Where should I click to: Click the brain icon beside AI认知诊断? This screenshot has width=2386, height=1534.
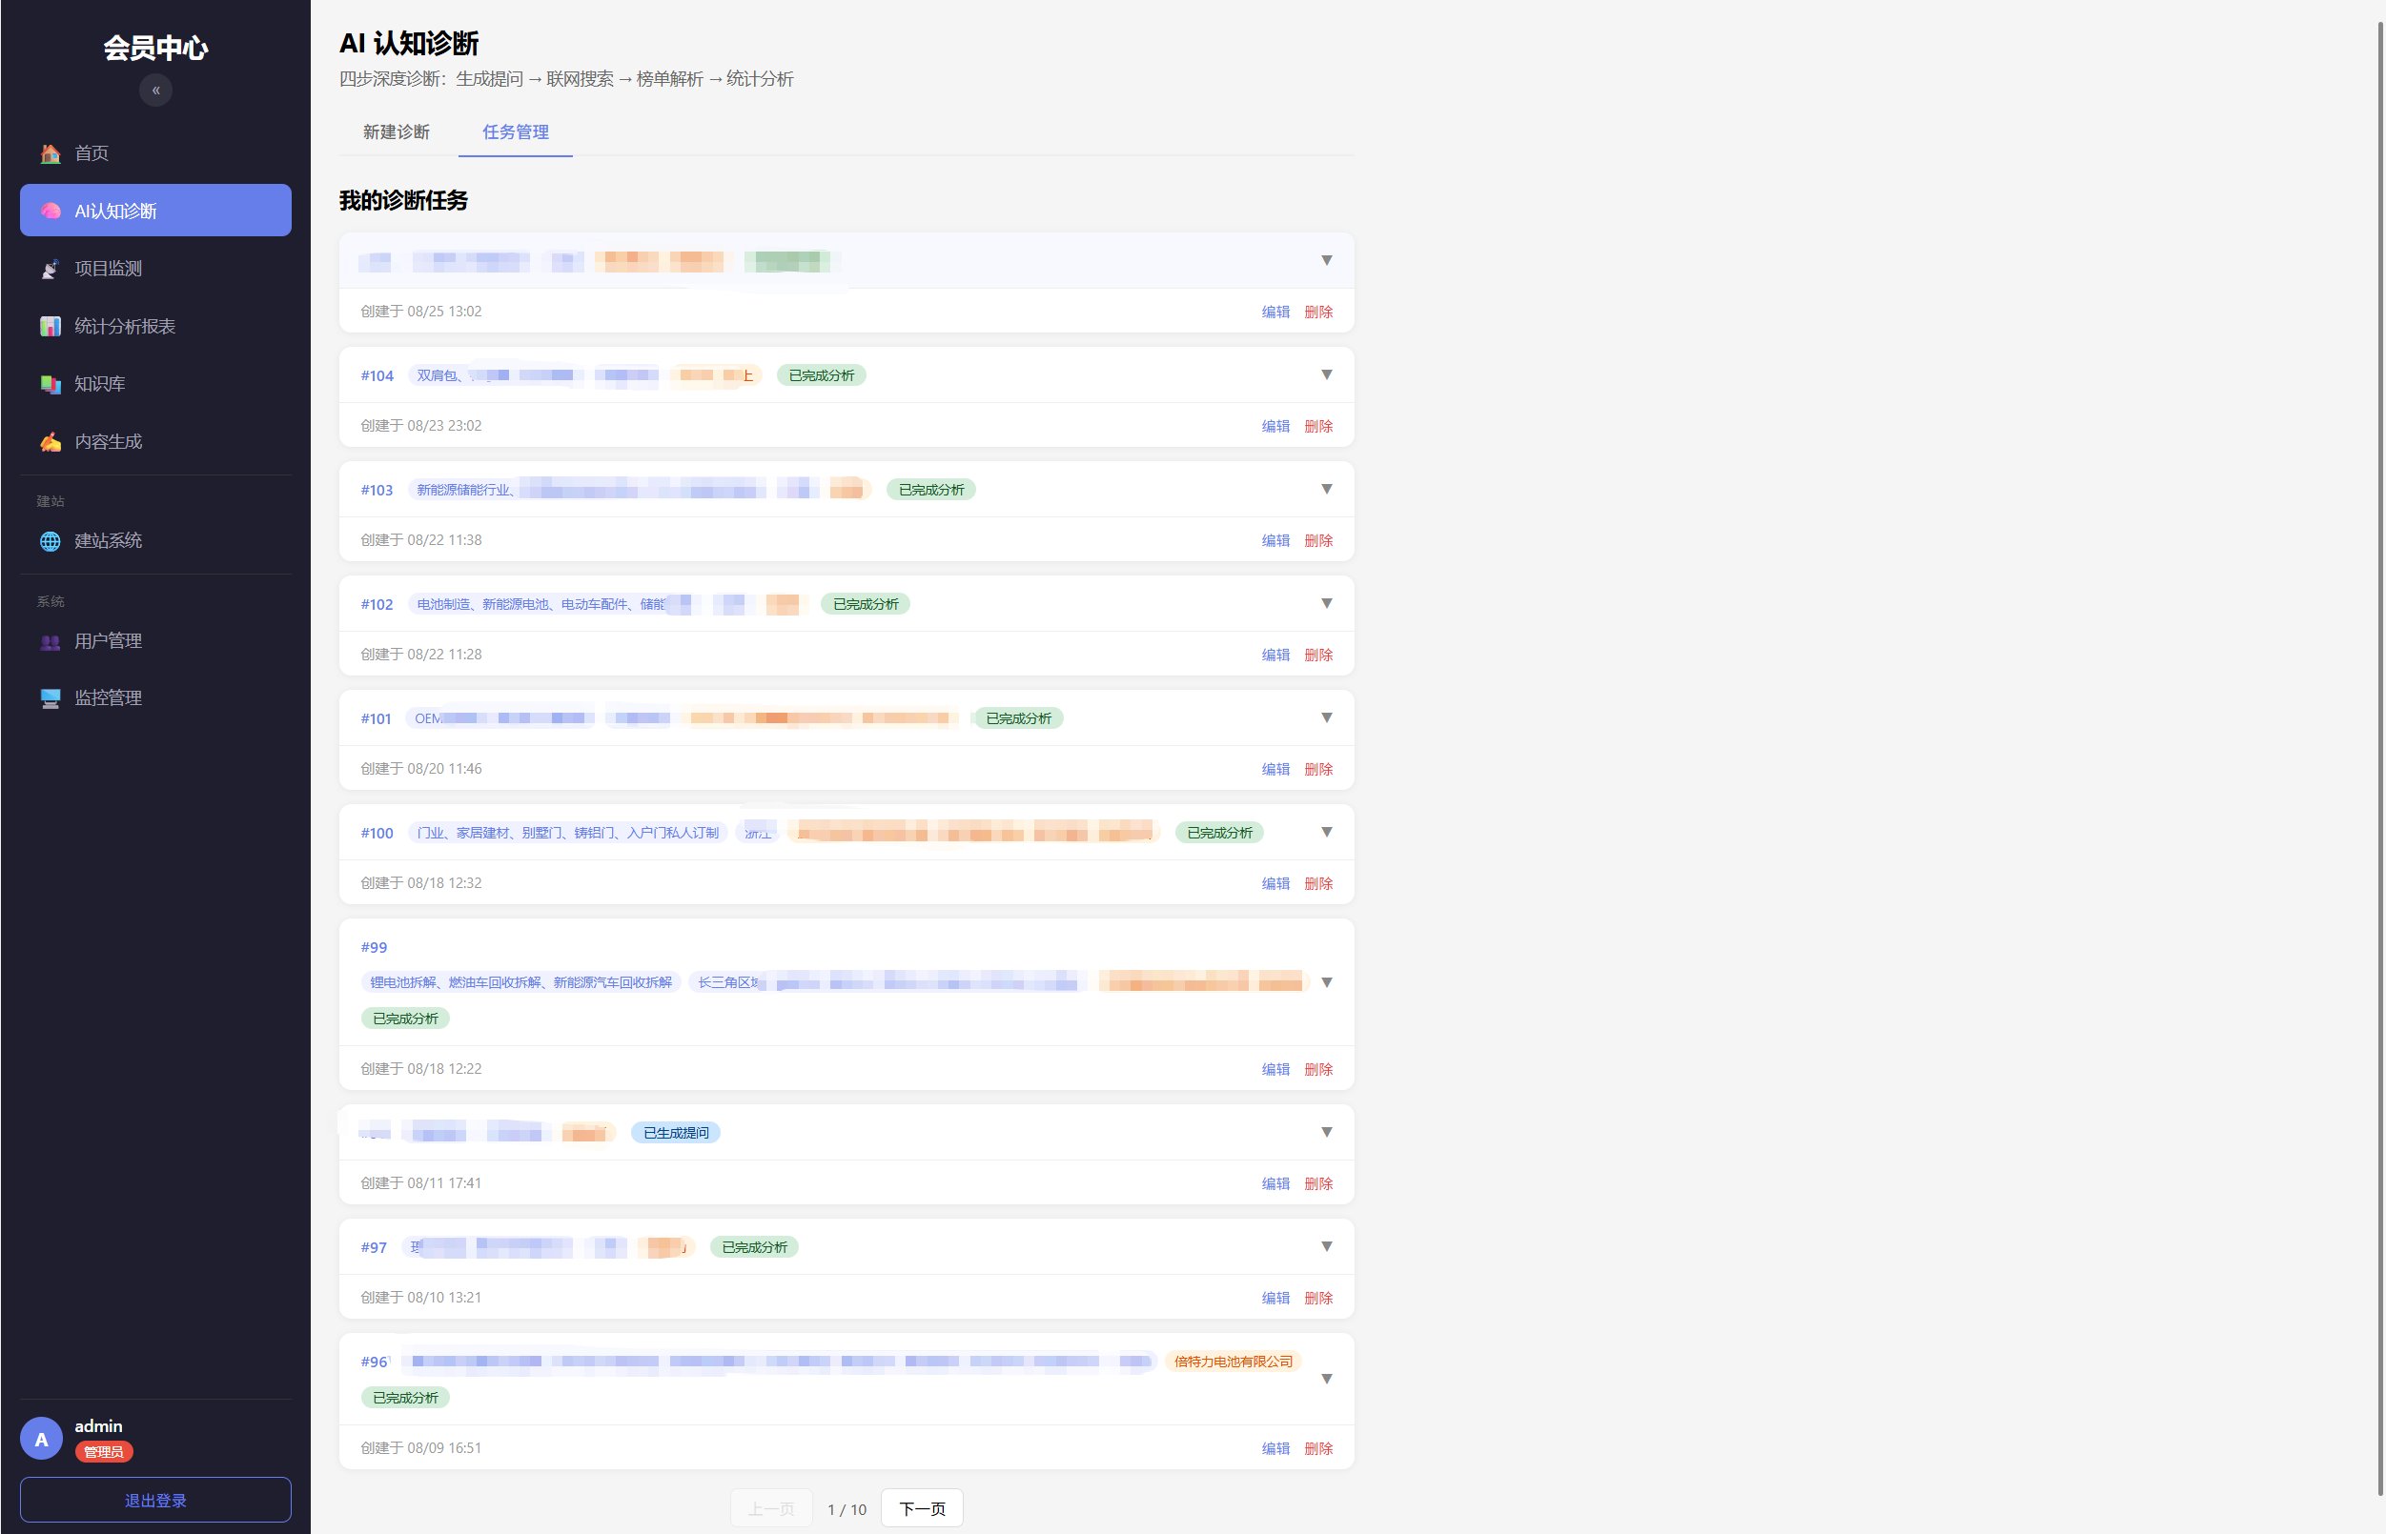(x=50, y=212)
